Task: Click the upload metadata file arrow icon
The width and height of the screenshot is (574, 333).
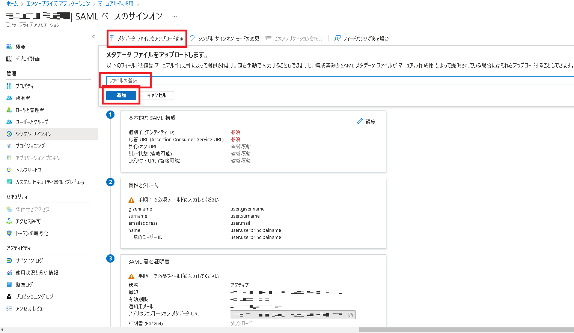Action: pos(112,38)
